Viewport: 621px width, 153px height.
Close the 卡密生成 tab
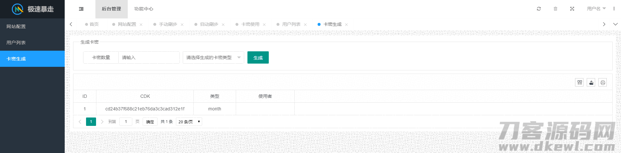pyautogui.click(x=346, y=25)
